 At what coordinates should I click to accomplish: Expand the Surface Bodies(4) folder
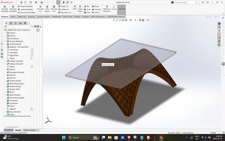click(5, 41)
